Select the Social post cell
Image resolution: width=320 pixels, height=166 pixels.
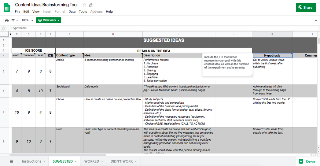[x=69, y=91]
